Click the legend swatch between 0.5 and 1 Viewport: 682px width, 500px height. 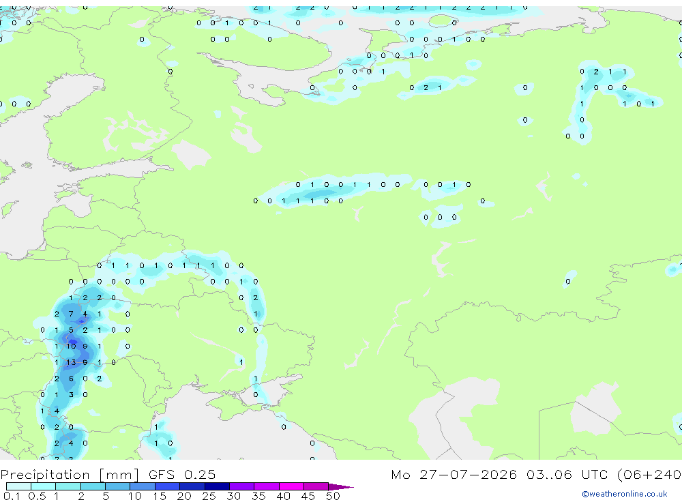pos(44,486)
